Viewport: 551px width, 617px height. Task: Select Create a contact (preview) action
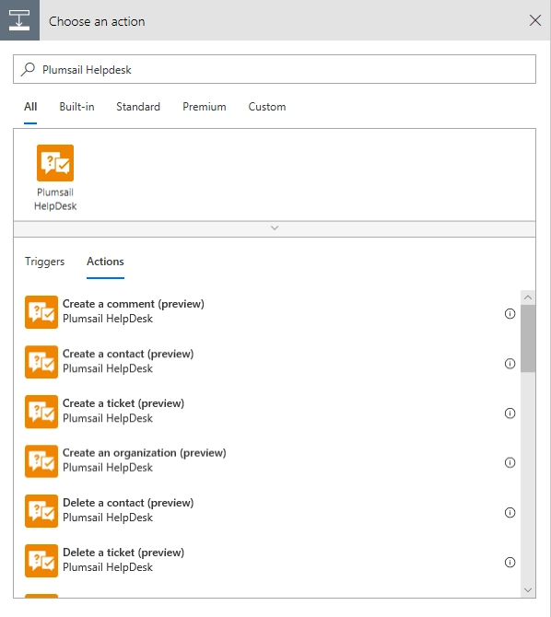[272, 362]
